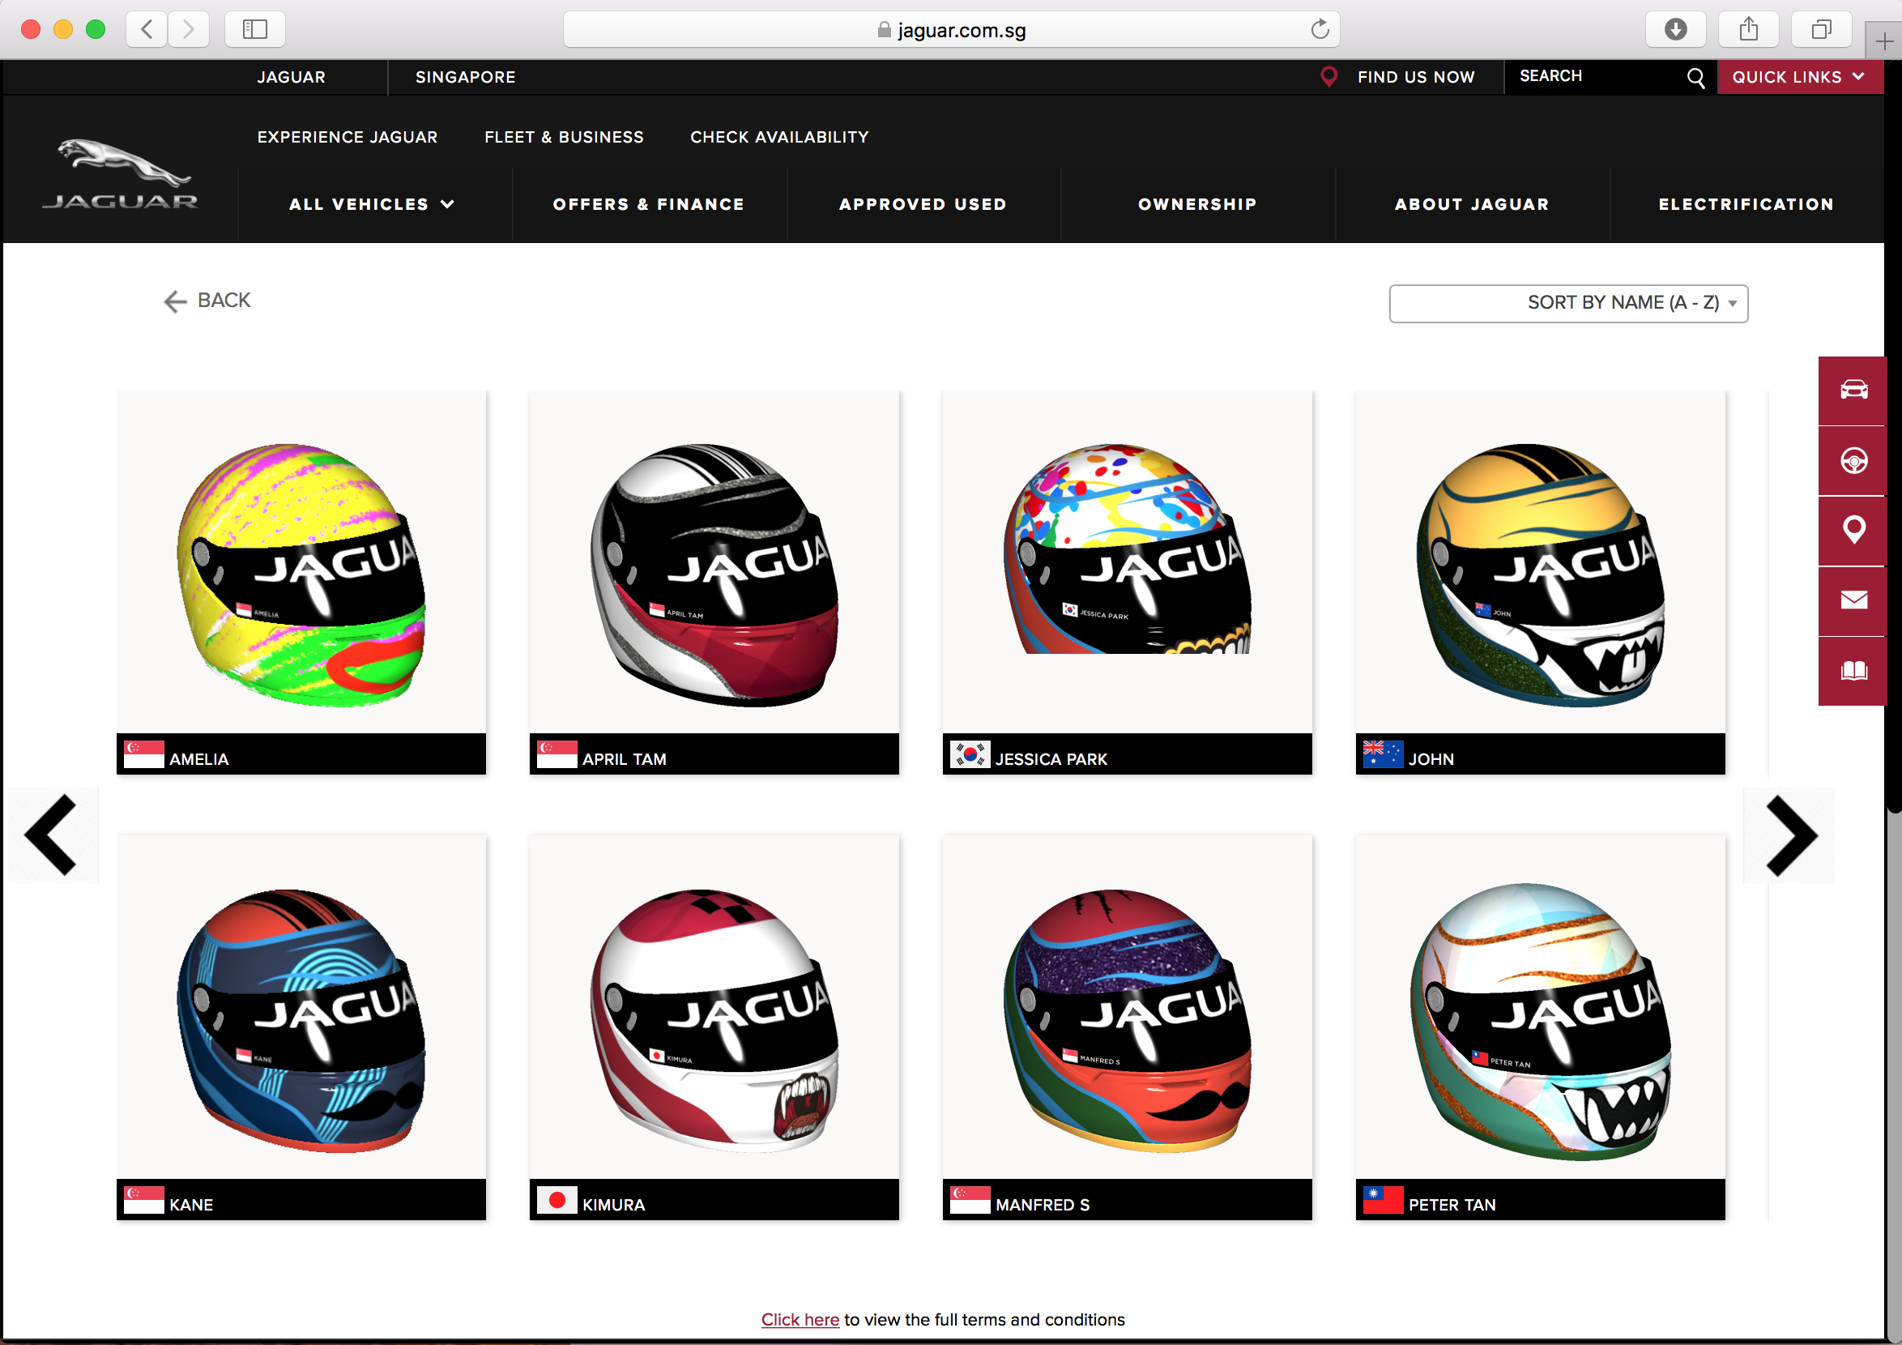Click the Taiwan flag next to PETER TAN
Screen dimensions: 1902x1345
click(1384, 1199)
